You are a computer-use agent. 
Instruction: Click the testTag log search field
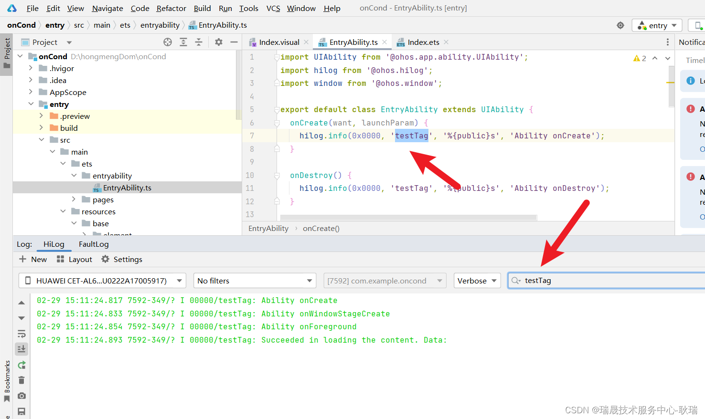click(607, 281)
